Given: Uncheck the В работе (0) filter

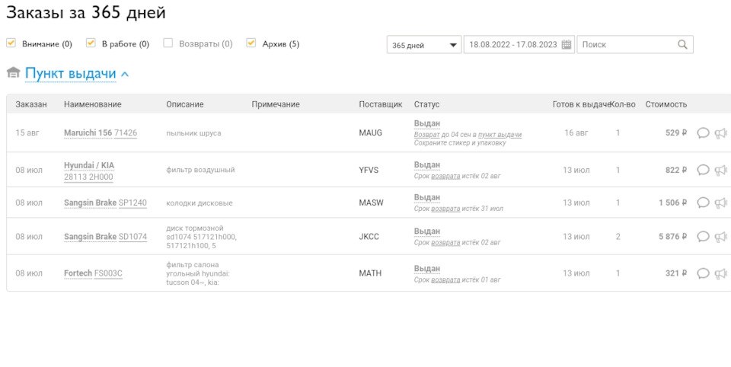Looking at the screenshot, I should pos(91,43).
